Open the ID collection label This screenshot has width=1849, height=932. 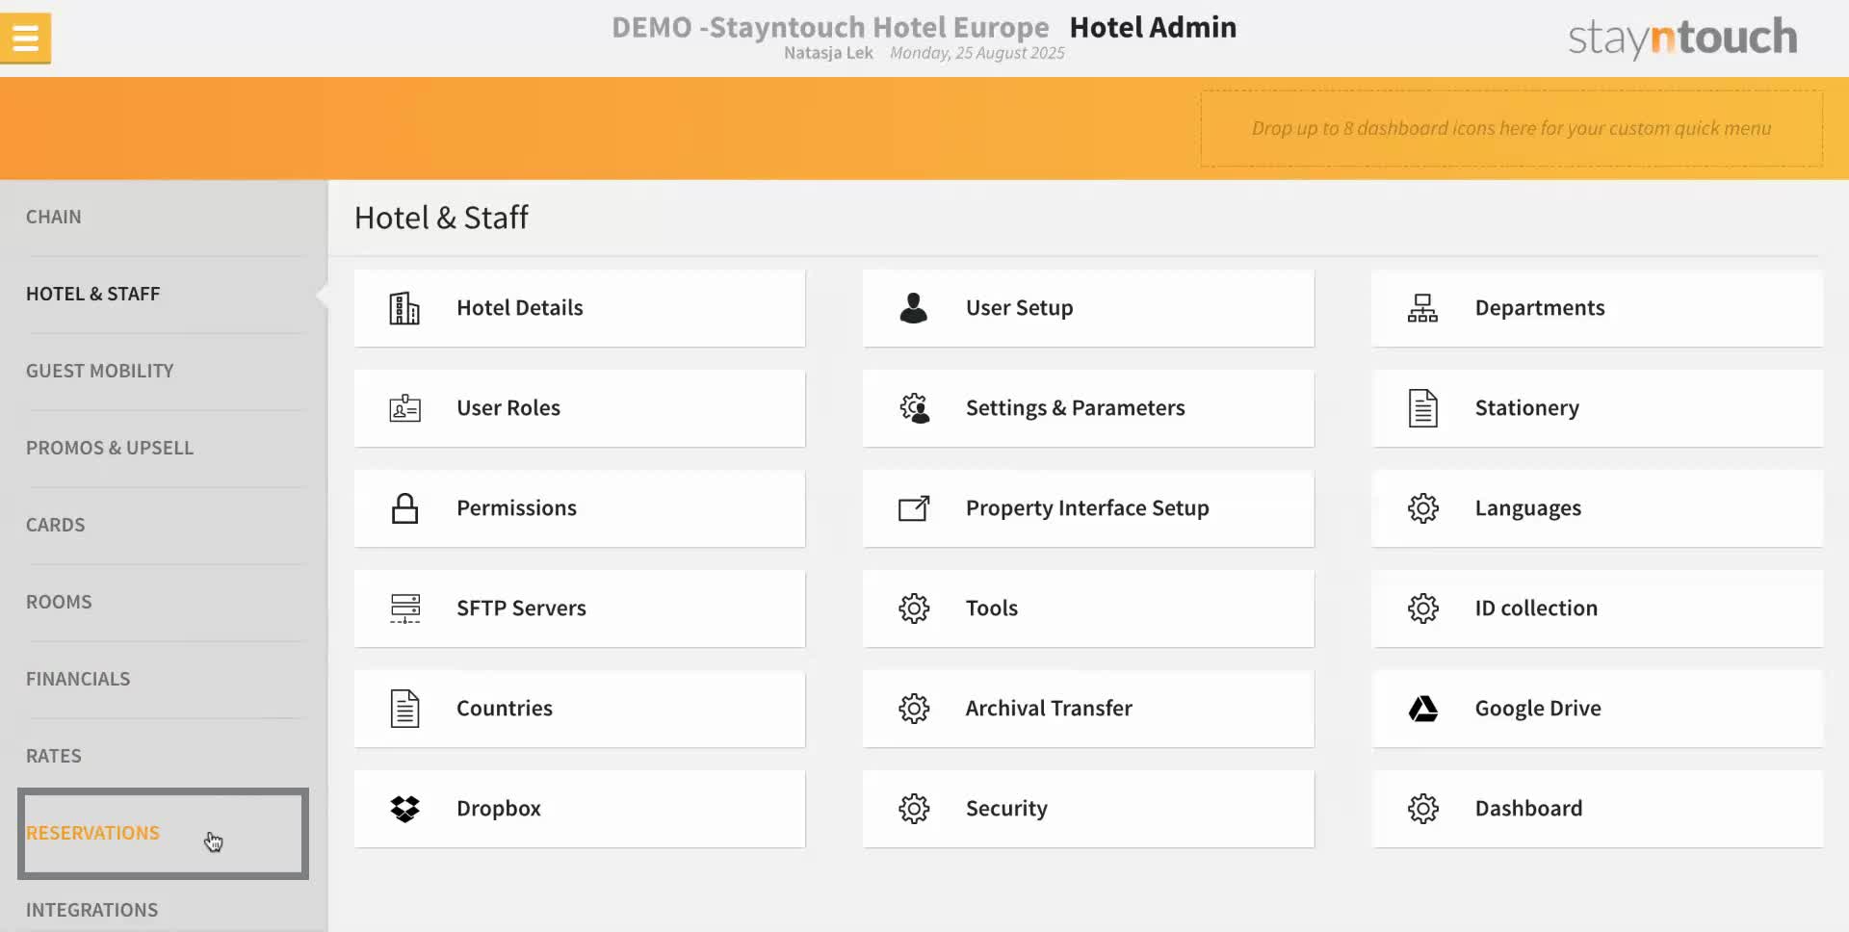coord(1536,608)
